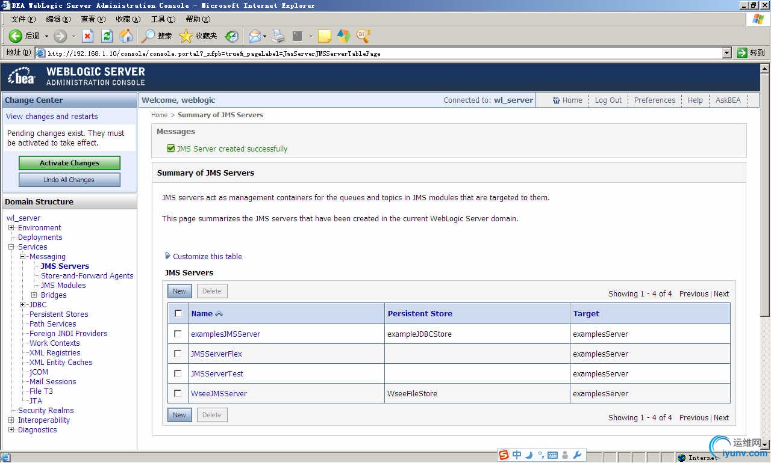Viewport: 771px width, 463px height.
Task: Open the Search magnifier toolbar button
Action: click(148, 36)
